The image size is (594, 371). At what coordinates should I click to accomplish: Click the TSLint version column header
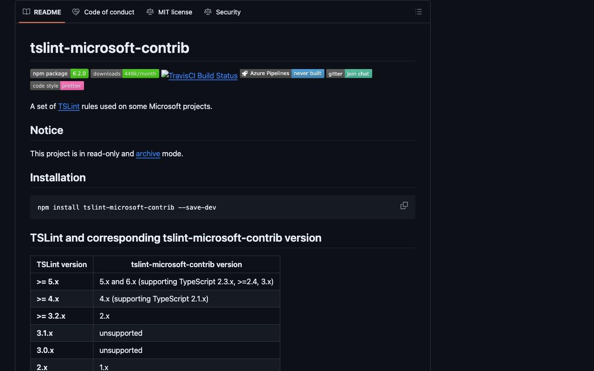click(62, 264)
